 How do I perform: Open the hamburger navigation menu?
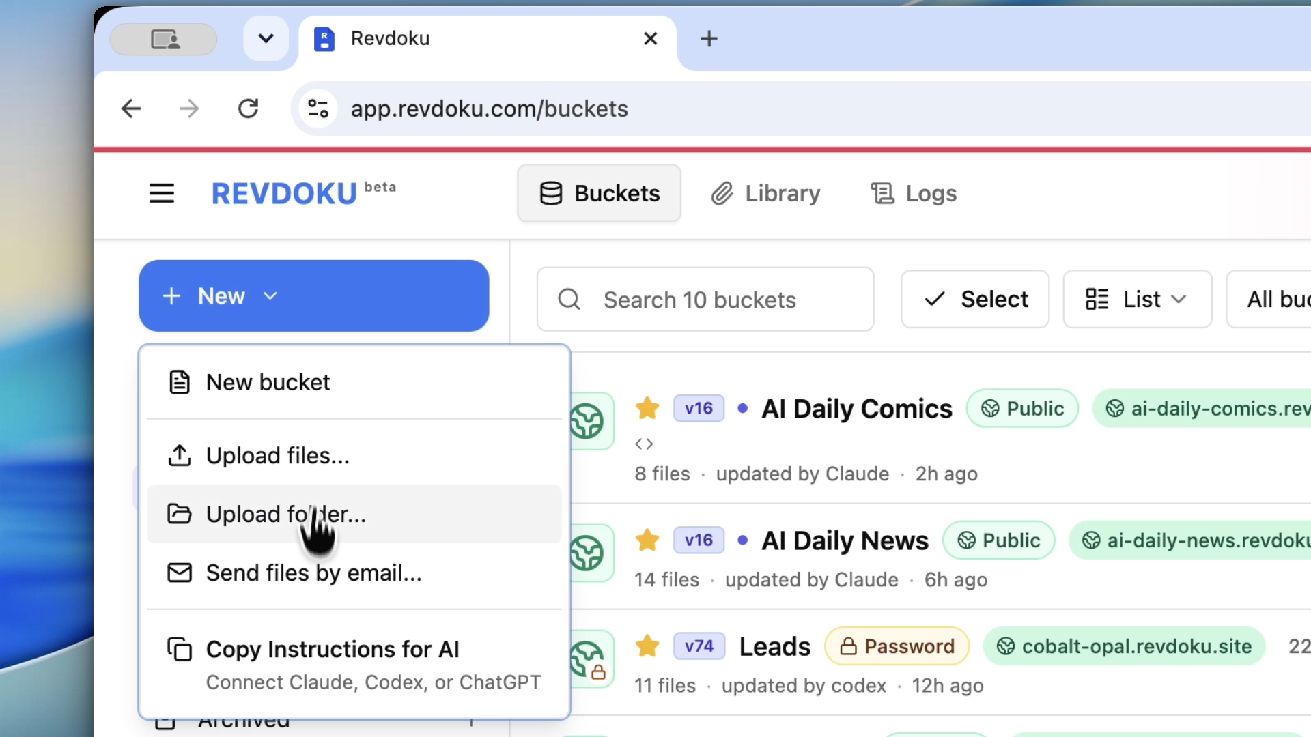[x=162, y=193]
